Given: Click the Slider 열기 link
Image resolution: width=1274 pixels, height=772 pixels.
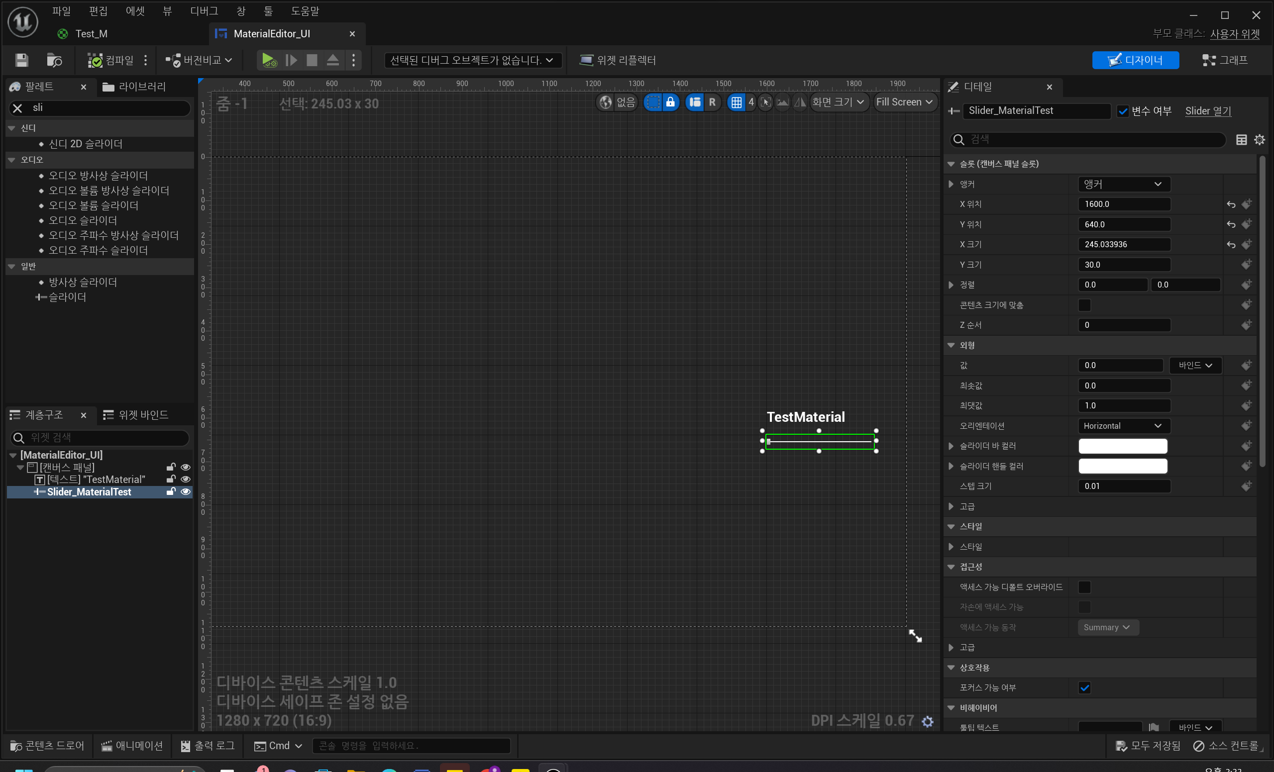Looking at the screenshot, I should click(1208, 111).
